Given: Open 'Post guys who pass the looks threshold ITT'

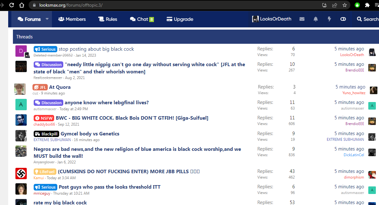Looking at the screenshot, I should 110,187.
